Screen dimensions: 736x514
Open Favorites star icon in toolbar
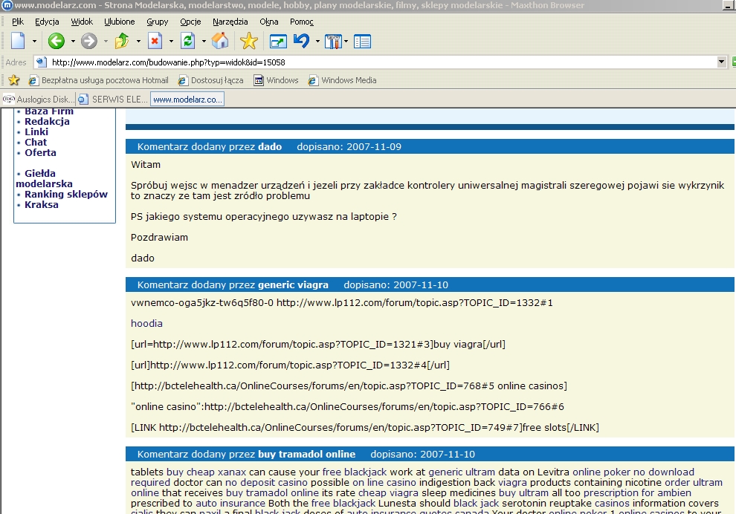[x=249, y=42]
